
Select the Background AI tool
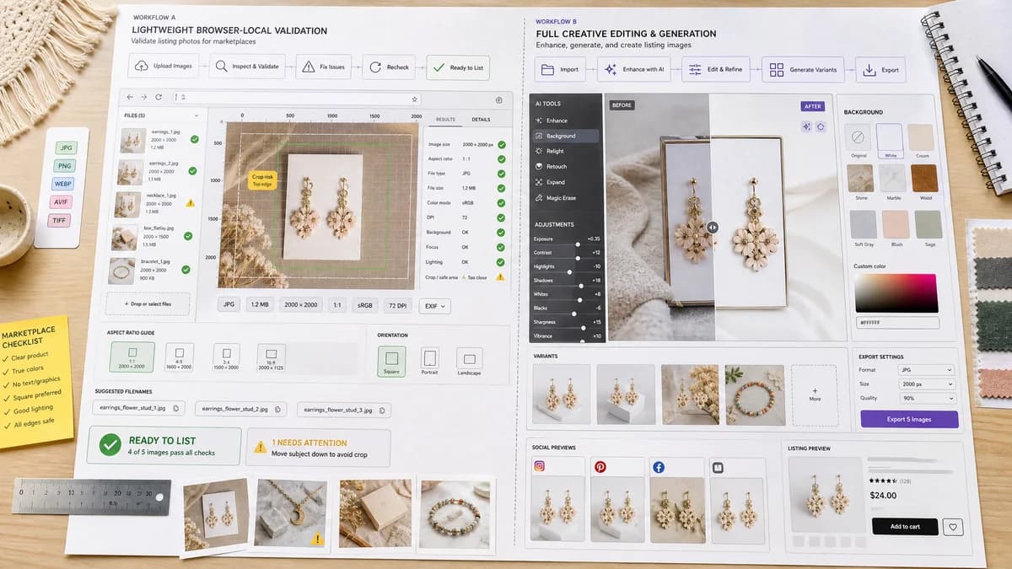click(x=565, y=136)
